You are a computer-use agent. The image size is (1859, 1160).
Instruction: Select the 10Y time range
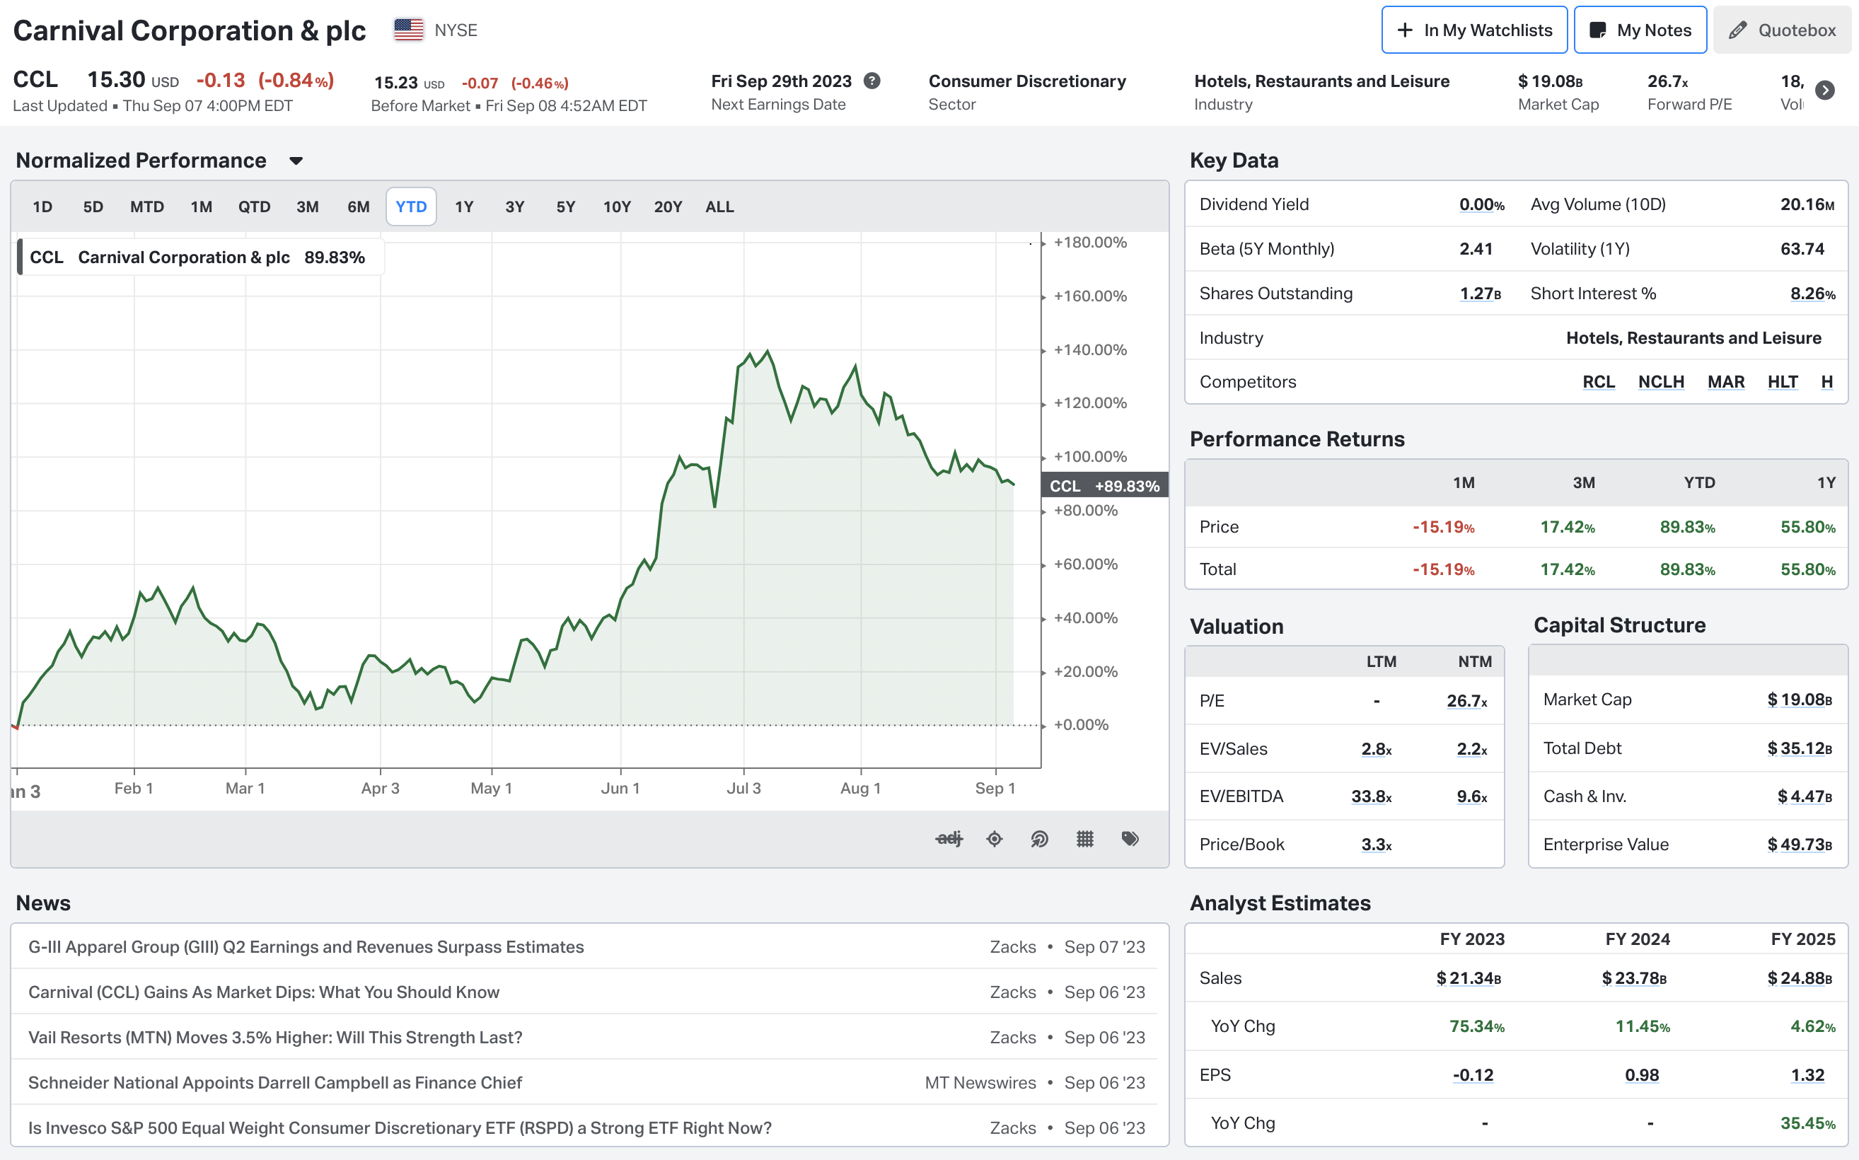click(x=617, y=207)
